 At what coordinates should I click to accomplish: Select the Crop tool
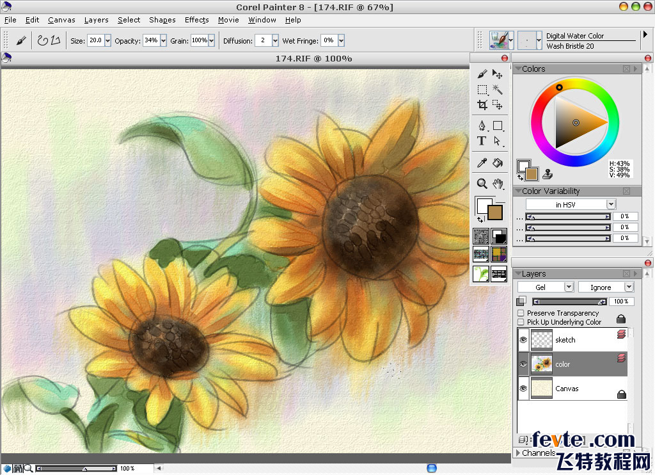tap(482, 104)
